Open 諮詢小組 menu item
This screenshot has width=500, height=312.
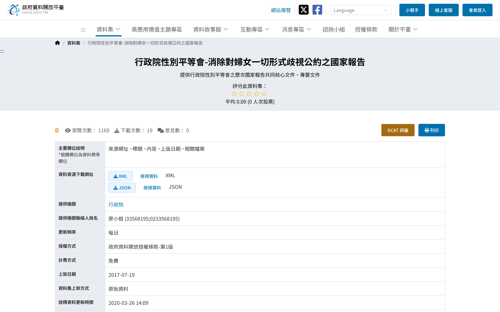pos(334,29)
